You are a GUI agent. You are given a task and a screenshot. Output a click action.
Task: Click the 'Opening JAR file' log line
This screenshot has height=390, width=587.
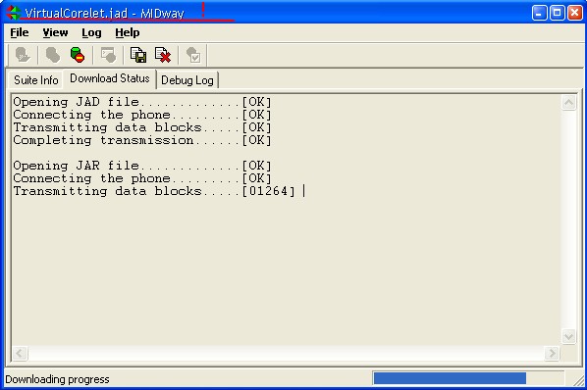[142, 166]
